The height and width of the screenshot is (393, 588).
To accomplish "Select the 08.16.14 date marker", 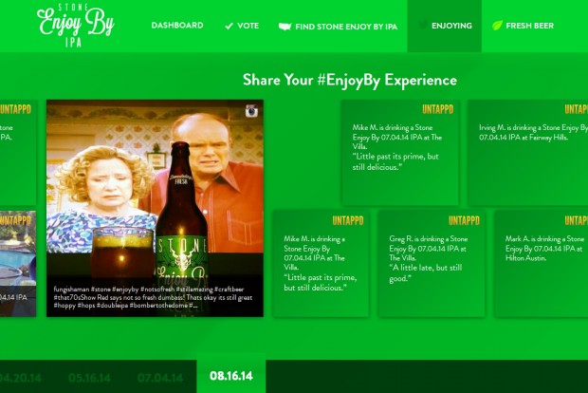I will pos(231,376).
